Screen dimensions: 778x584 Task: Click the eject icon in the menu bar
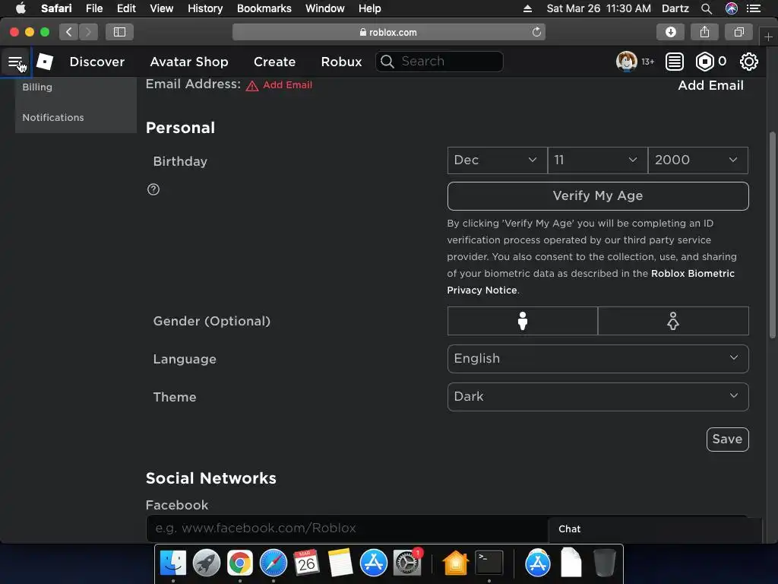(527, 8)
